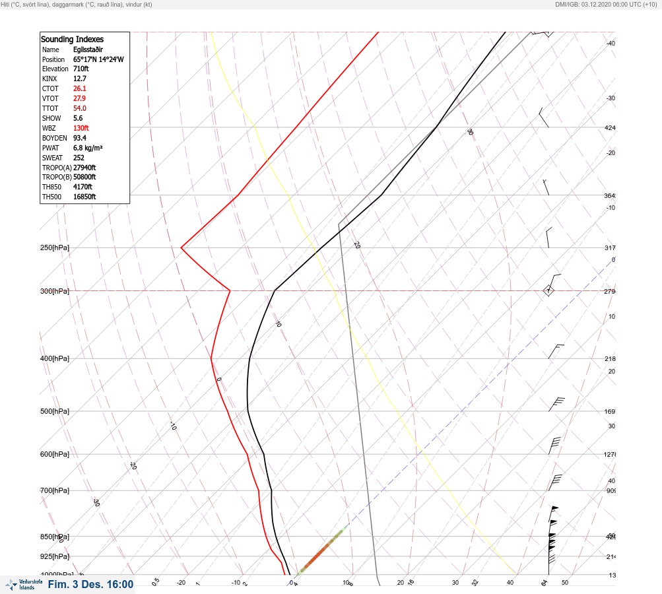
Task: Click the wind barb at 400 hPa
Action: tap(556, 352)
